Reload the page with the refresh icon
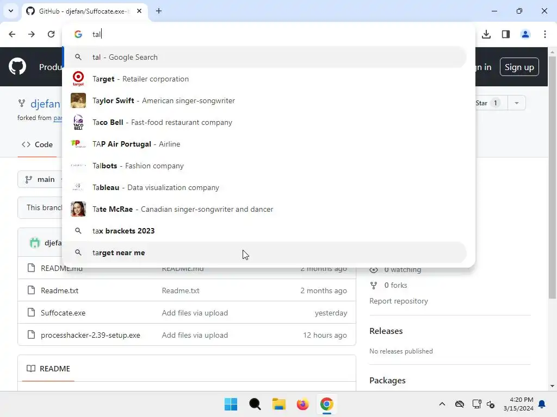Image resolution: width=557 pixels, height=417 pixels. point(51,34)
